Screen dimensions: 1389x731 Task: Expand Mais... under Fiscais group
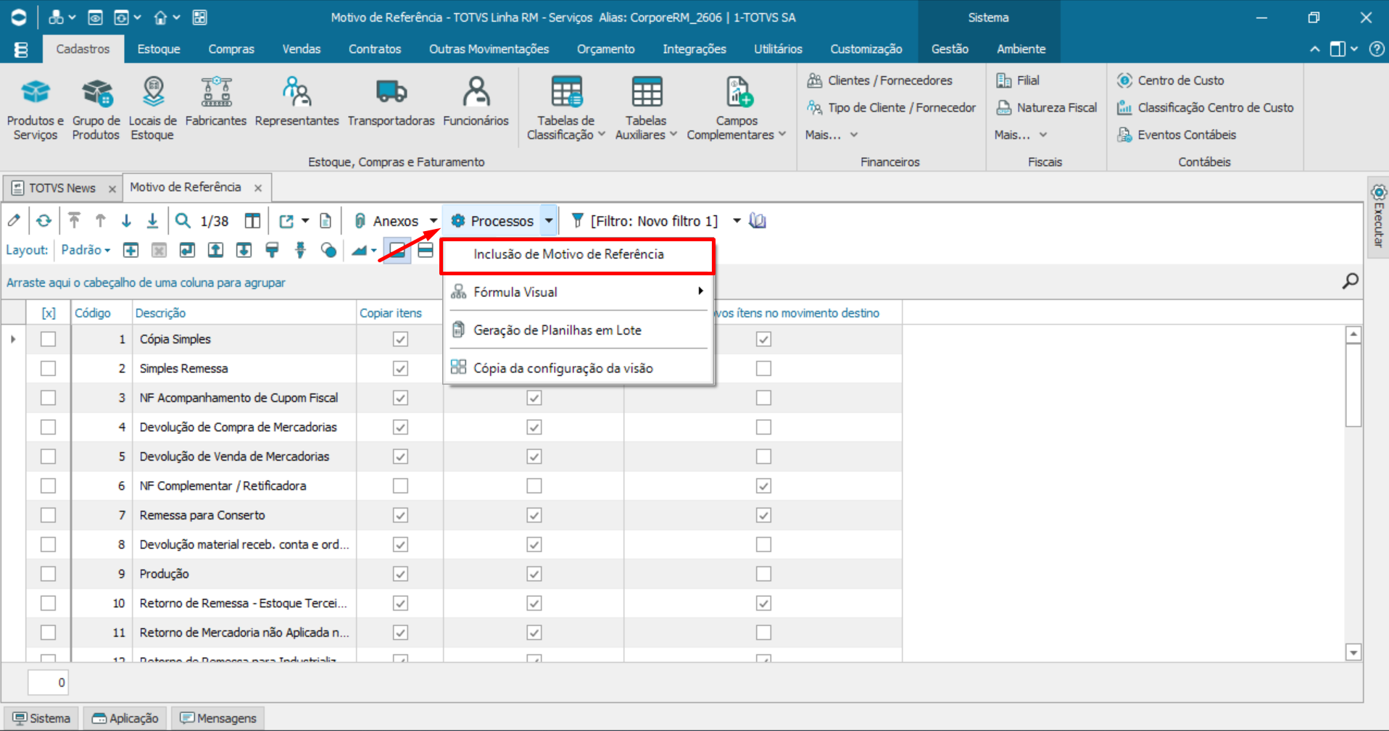pos(1021,135)
